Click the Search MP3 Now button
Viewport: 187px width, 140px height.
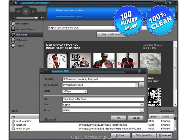pyautogui.click(x=111, y=34)
